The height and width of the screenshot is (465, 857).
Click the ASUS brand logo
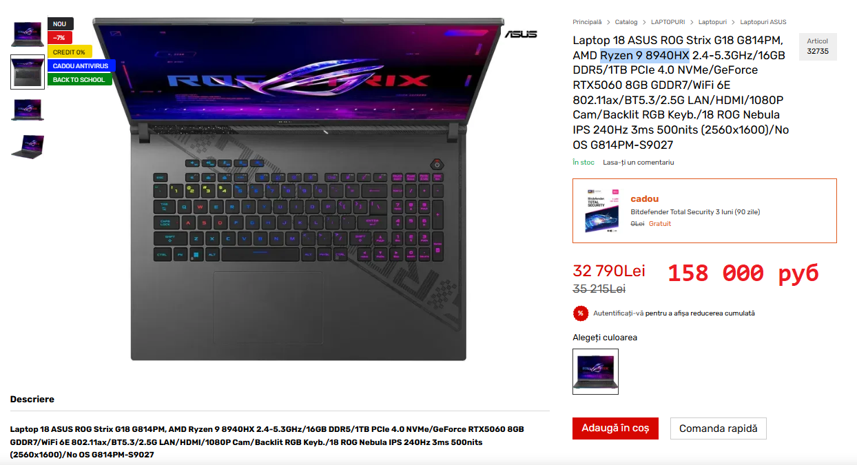pos(521,34)
